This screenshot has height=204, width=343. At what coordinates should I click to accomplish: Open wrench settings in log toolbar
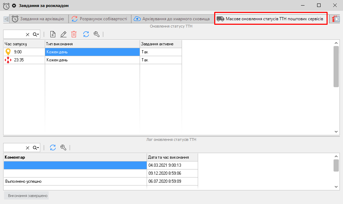pyautogui.click(x=63, y=148)
